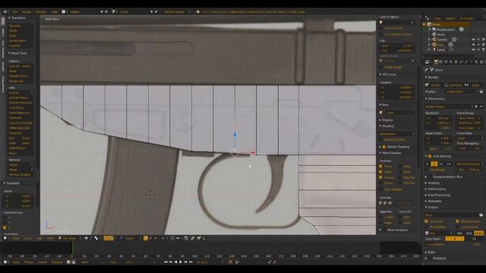This screenshot has width=486, height=273.
Task: Open the Info editor type icon
Action: (5, 12)
